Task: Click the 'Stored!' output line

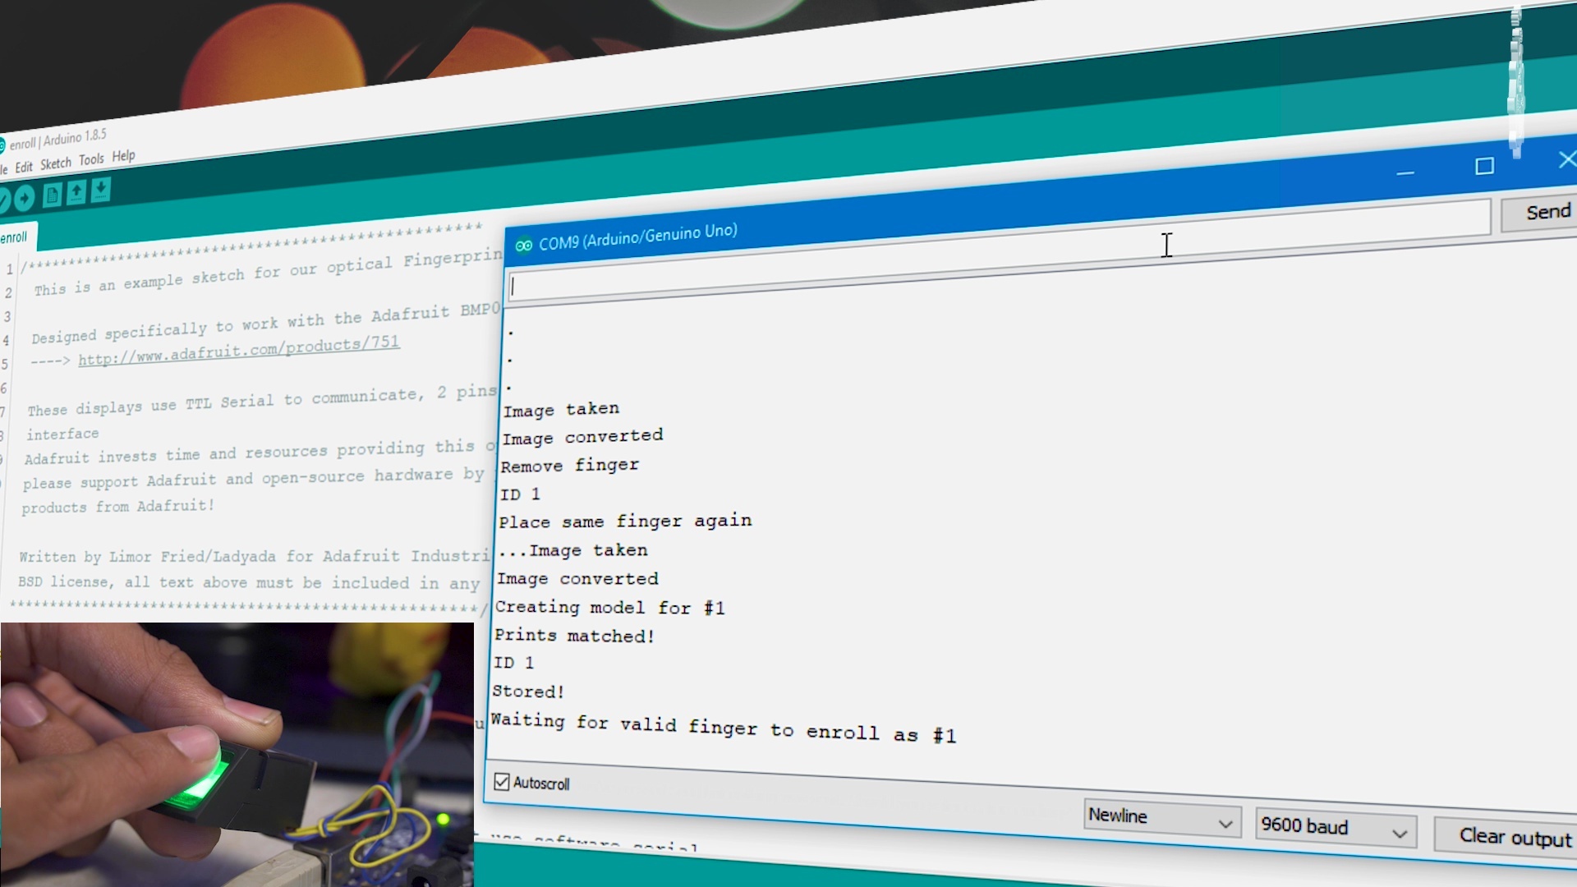Action: [528, 692]
